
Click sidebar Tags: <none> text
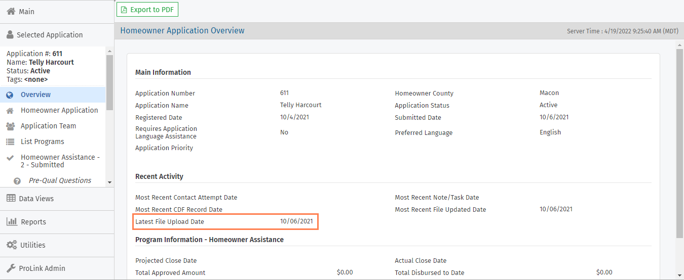point(27,80)
